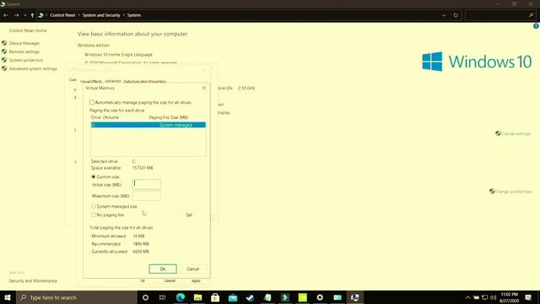540x304 pixels.
Task: Click the Initial size (MB) field
Action: tap(146, 184)
